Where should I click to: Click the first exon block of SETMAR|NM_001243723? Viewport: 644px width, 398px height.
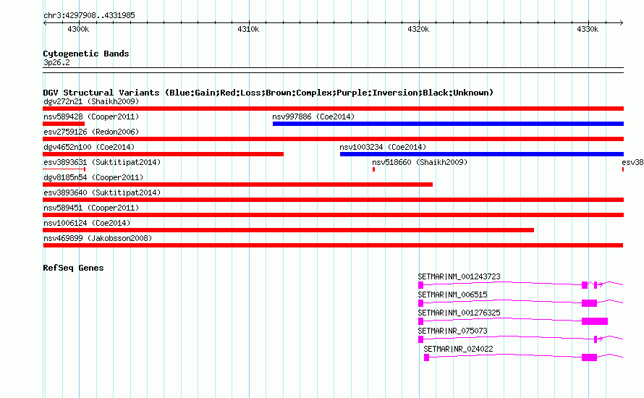420,285
